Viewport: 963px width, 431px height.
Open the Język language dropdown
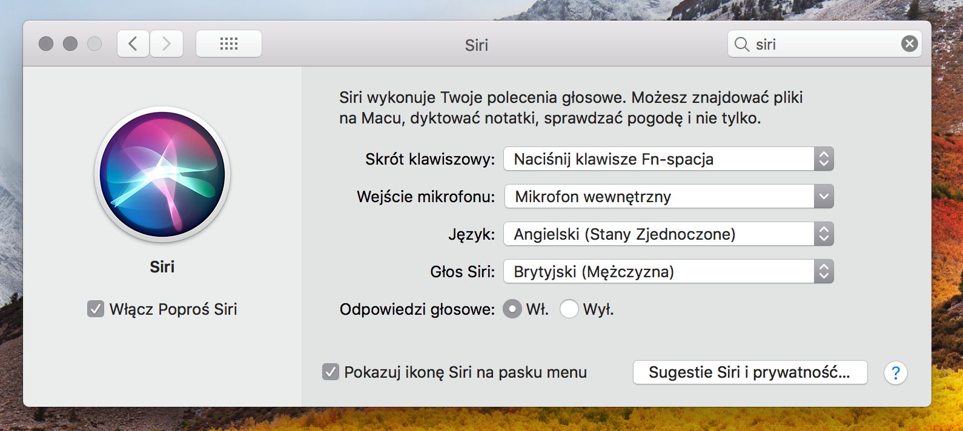669,234
